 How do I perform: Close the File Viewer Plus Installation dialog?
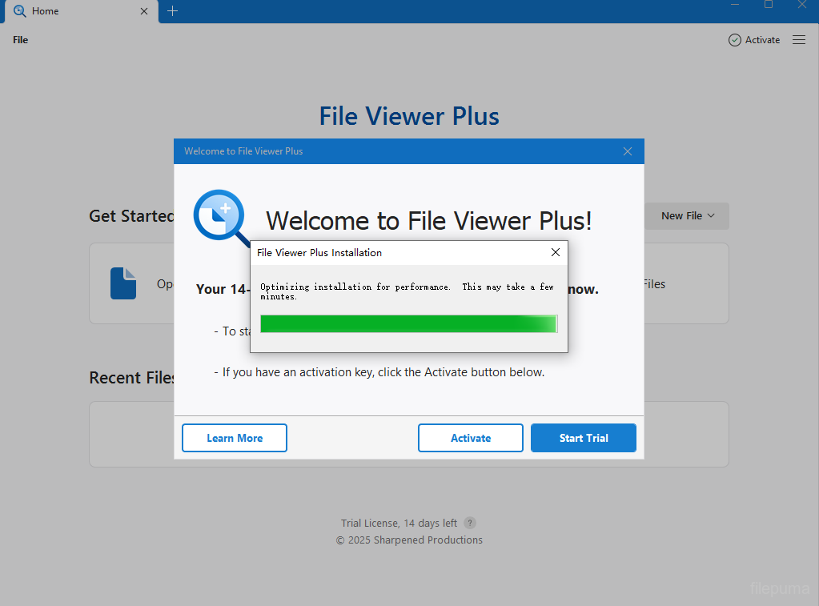click(556, 252)
